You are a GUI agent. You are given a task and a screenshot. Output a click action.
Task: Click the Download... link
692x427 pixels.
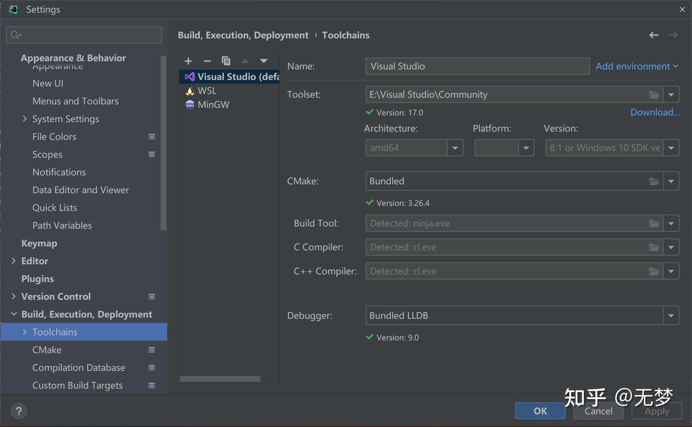click(655, 112)
